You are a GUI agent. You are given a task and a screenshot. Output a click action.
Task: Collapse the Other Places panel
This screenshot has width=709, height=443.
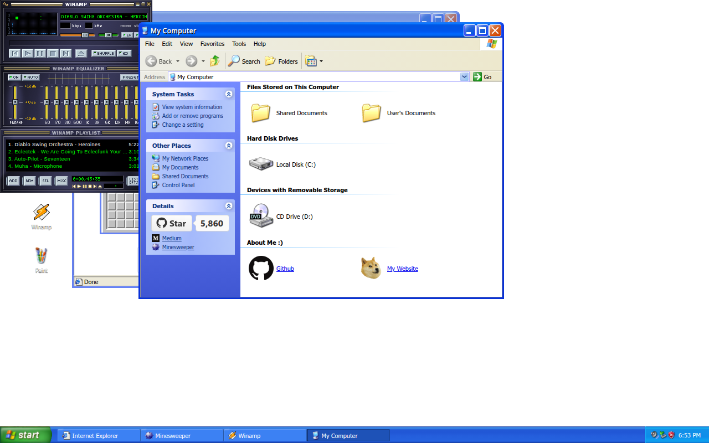point(229,146)
